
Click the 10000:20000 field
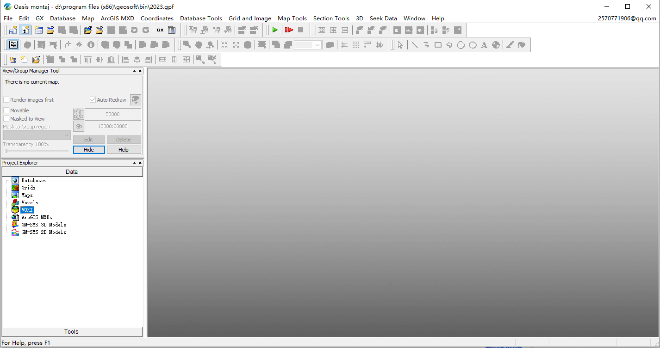tap(113, 126)
